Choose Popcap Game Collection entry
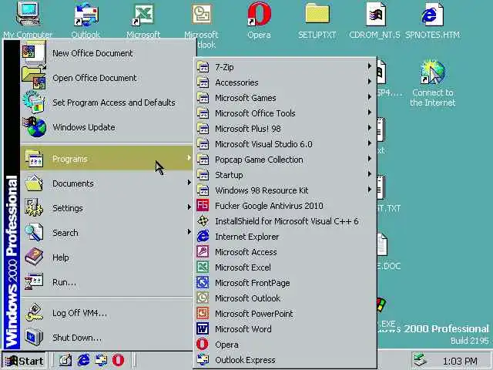Image resolution: width=493 pixels, height=370 pixels. (x=286, y=160)
